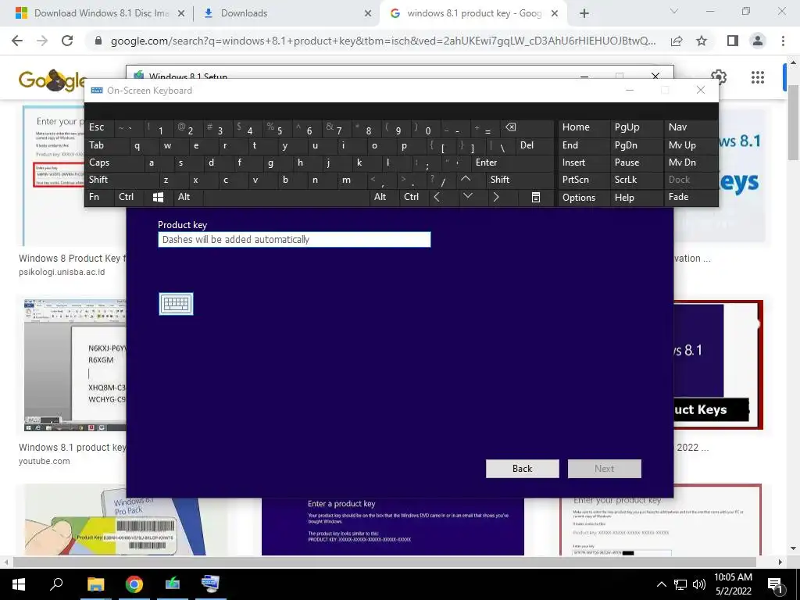Toggle the right Alt key

click(384, 197)
